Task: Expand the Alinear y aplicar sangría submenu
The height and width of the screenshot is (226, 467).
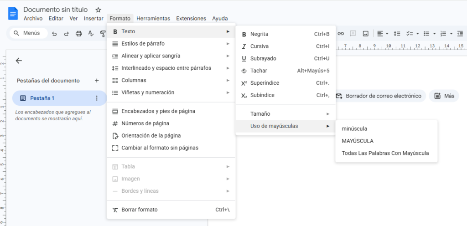Action: 171,56
